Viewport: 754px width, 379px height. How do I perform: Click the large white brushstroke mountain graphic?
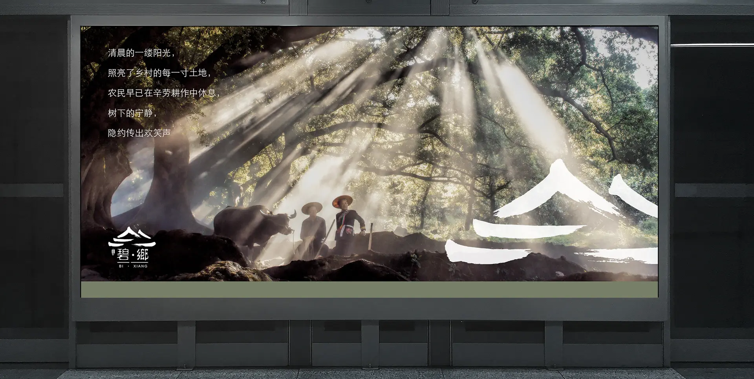(x=552, y=212)
